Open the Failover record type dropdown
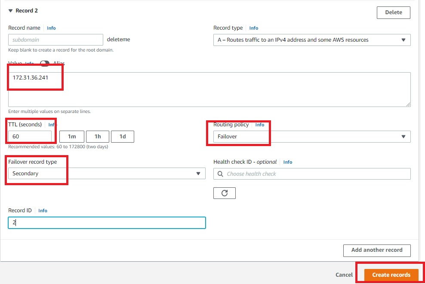 point(199,174)
